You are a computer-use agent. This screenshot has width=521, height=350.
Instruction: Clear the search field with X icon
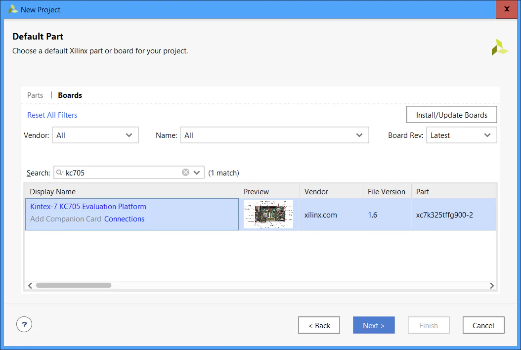click(185, 173)
